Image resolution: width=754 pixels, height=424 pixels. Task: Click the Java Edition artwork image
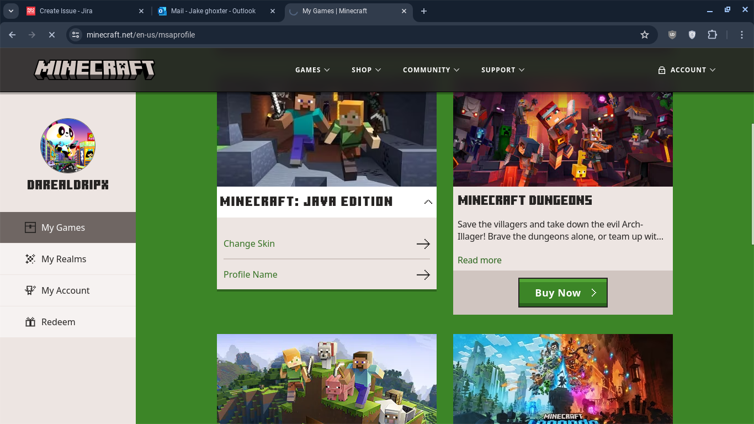[327, 139]
